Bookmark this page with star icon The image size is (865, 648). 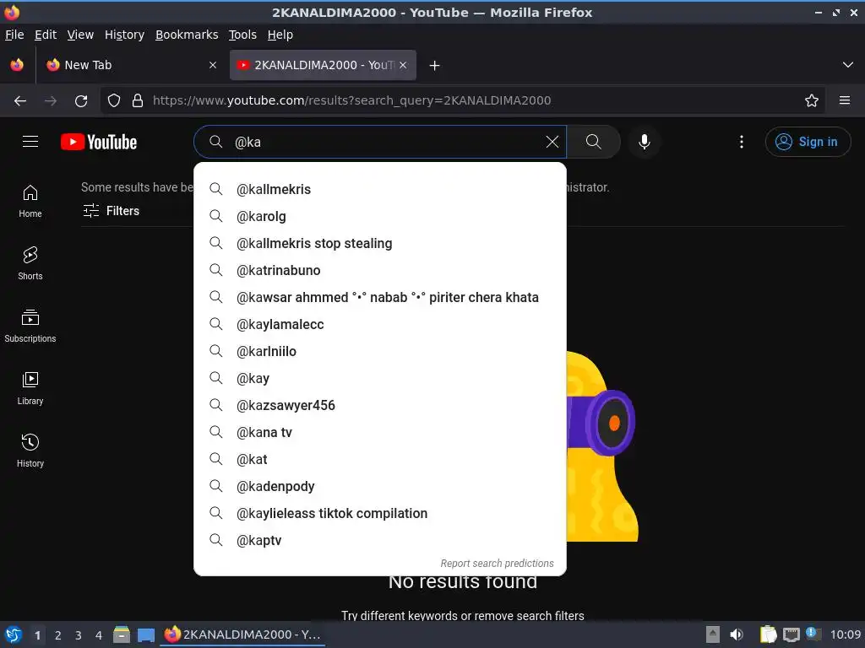(812, 100)
